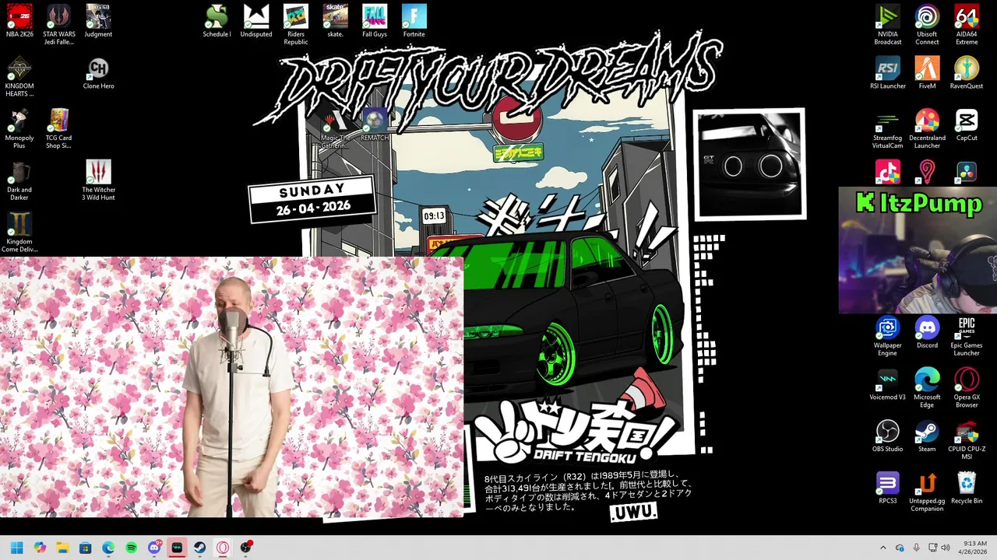The image size is (997, 560).
Task: Select Kingdom Come Deliverance desktop icon
Action: [19, 233]
